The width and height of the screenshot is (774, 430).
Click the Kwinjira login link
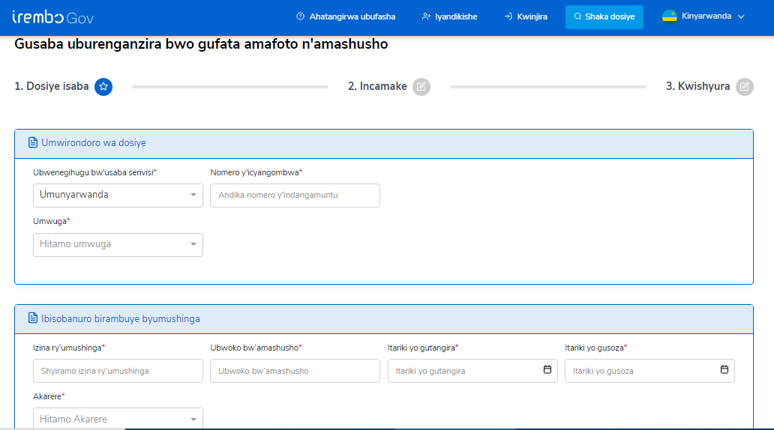coord(526,16)
